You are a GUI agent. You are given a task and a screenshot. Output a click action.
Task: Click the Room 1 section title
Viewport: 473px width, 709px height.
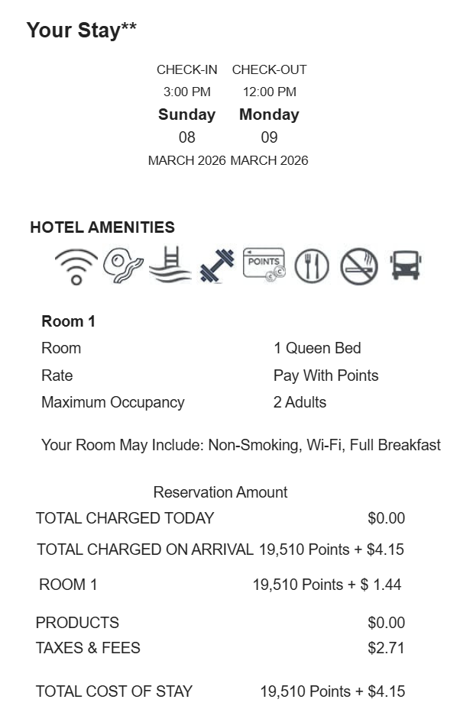pos(68,321)
